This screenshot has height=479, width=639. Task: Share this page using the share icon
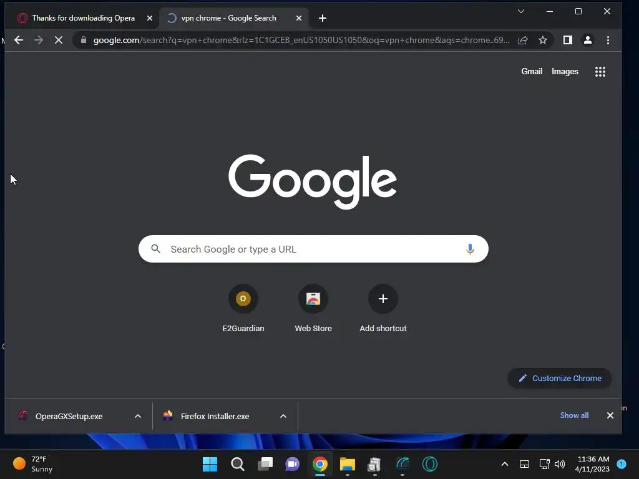(x=523, y=40)
